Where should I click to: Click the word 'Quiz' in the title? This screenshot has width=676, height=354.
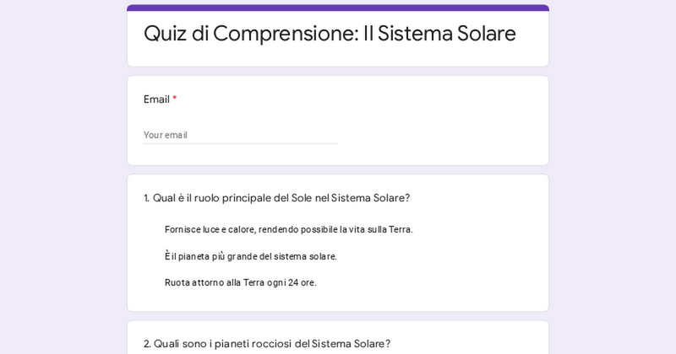coord(166,34)
